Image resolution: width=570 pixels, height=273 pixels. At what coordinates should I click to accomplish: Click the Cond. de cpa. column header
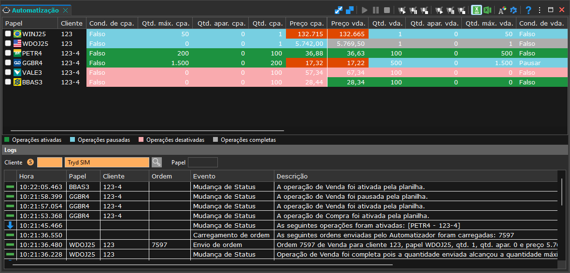(112, 24)
